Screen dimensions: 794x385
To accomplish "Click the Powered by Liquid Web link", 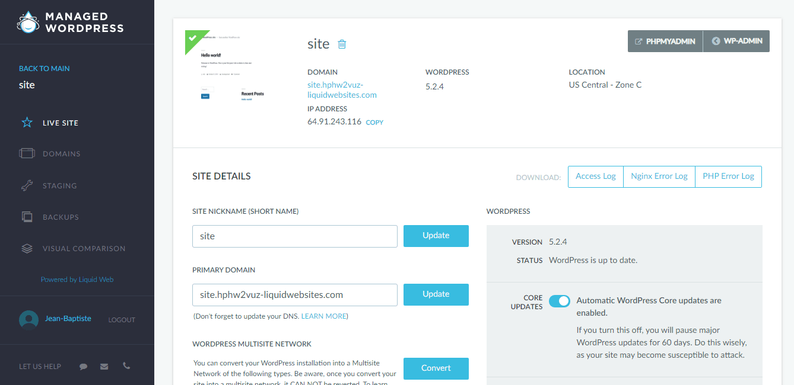I will (x=77, y=280).
